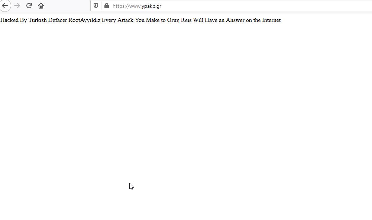
Task: Go back using the Back arrow button
Action: (5, 6)
